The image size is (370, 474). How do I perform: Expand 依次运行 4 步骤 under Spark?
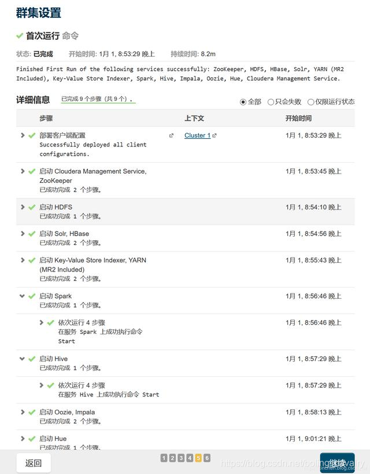click(x=42, y=322)
